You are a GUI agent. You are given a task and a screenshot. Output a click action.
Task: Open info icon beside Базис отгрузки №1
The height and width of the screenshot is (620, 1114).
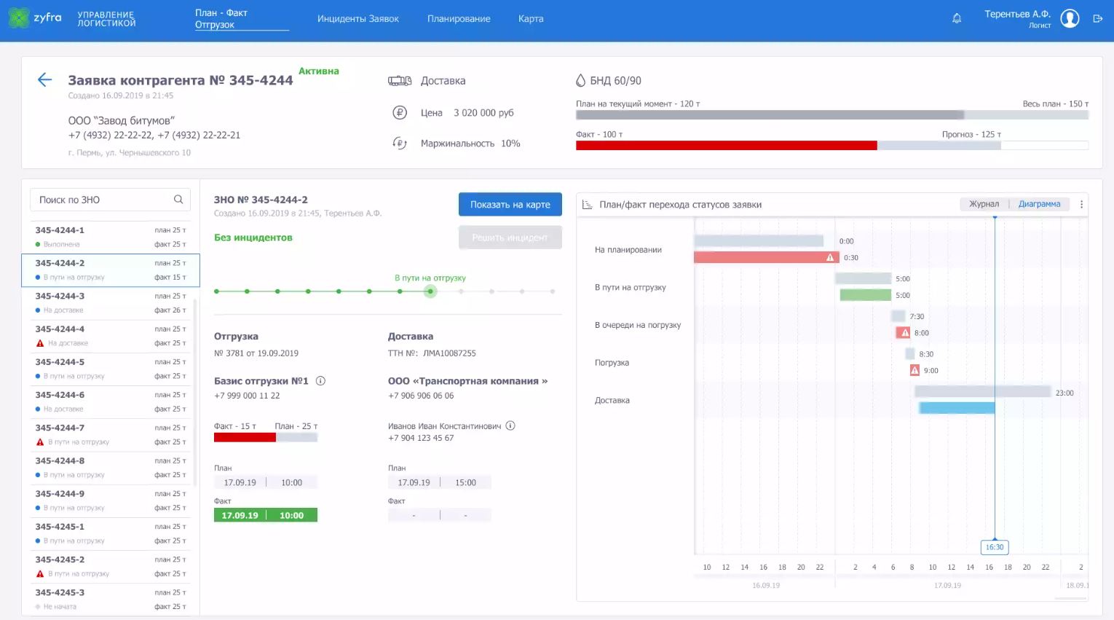[320, 381]
